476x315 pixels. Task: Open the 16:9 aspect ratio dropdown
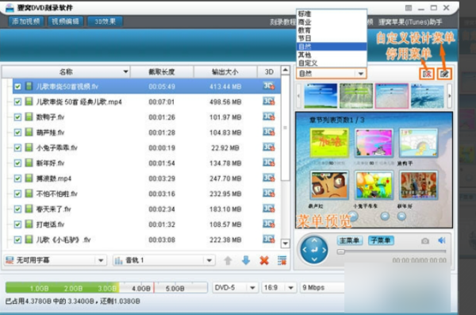click(290, 287)
